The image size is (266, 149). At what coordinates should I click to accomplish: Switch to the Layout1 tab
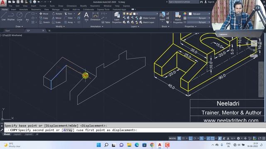(x=17, y=134)
